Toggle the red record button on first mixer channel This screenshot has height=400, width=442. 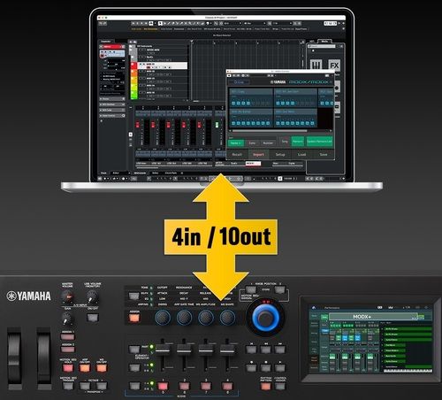137,125
